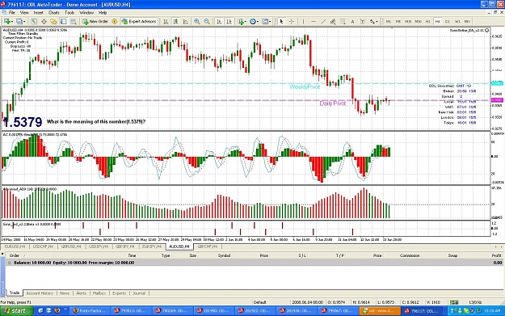505x316 pixels.
Task: Select the H4 timeframe button
Action: [x=437, y=22]
